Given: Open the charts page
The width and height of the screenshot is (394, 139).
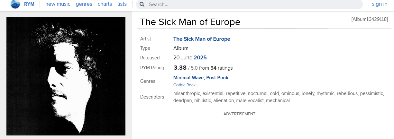Looking at the screenshot, I should (105, 4).
